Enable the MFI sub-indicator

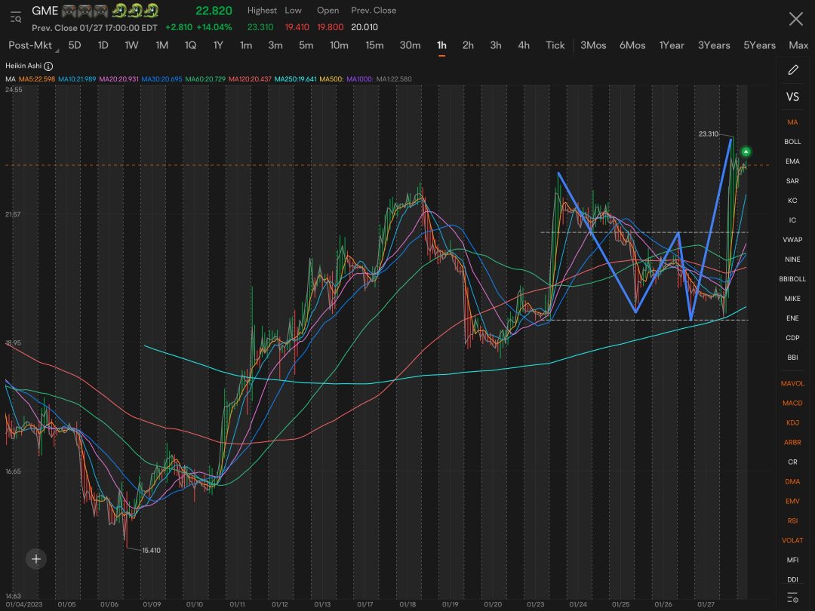coord(792,560)
